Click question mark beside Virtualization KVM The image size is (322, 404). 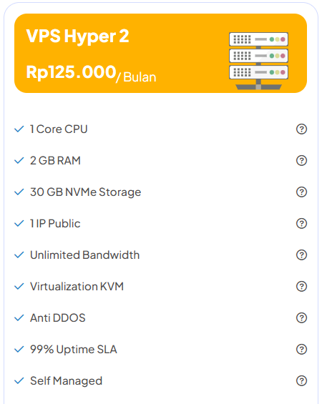(301, 286)
